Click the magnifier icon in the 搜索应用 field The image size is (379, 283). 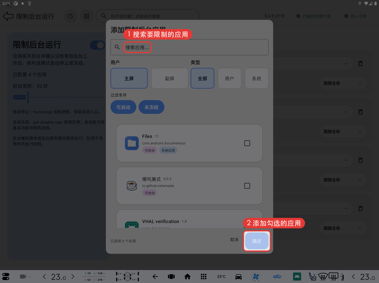(117, 47)
